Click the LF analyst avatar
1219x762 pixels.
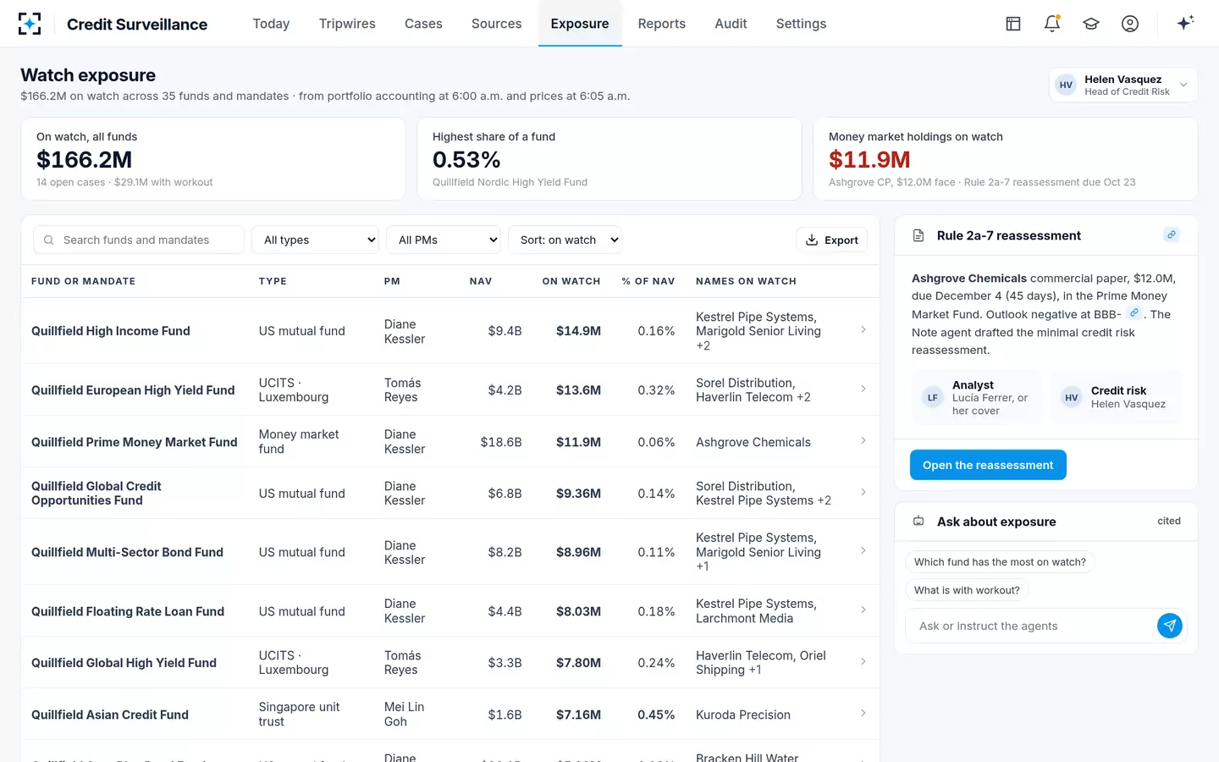[933, 397]
